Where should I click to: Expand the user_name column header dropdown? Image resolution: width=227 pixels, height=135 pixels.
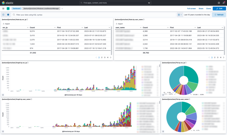pos(140,27)
